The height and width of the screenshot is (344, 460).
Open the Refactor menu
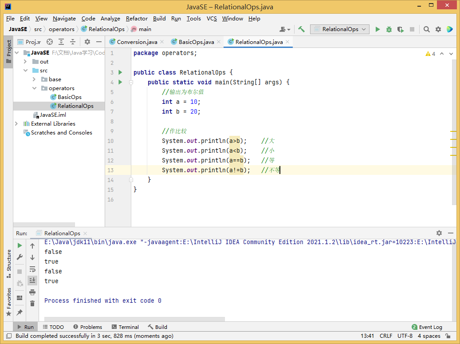137,19
